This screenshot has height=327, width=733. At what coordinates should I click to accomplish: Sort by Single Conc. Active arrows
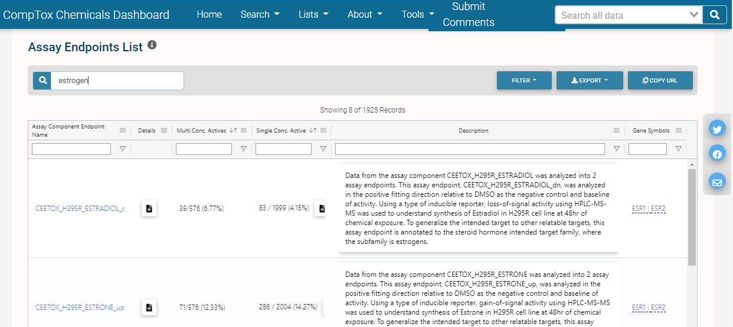313,131
